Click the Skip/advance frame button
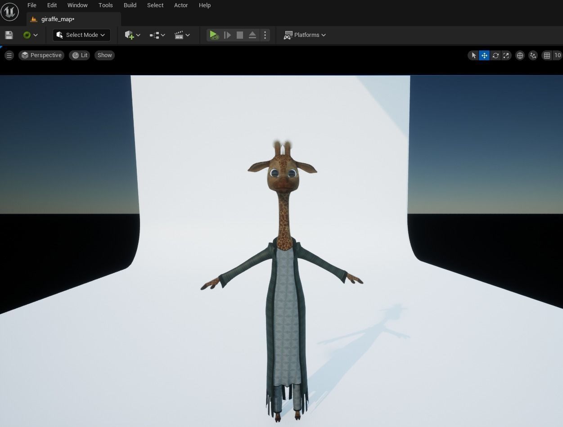The image size is (563, 427). [x=227, y=35]
